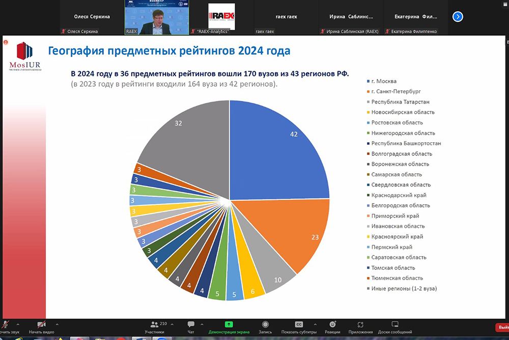The height and width of the screenshot is (340, 509).
Task: Toggle Показать субтитры captions
Action: (299, 325)
